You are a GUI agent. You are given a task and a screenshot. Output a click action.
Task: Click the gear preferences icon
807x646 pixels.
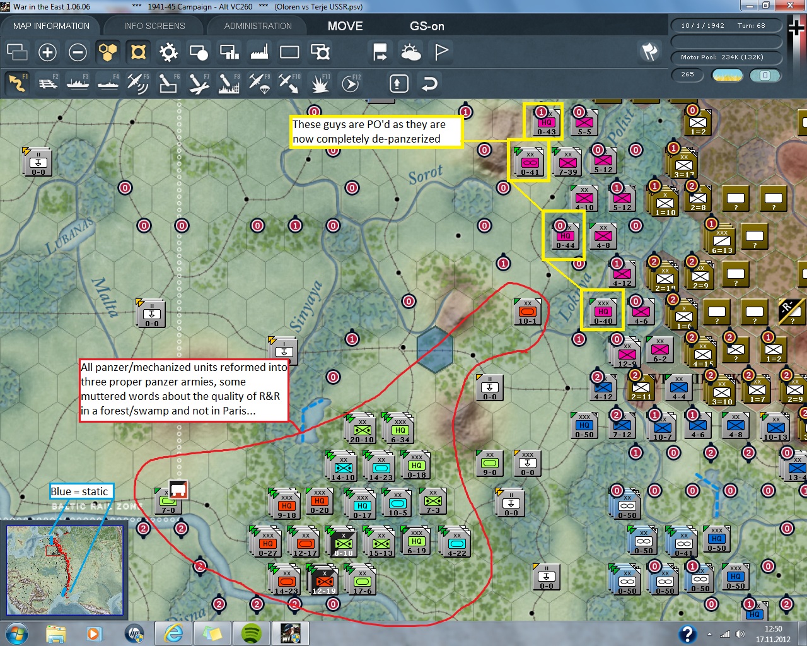tap(168, 52)
